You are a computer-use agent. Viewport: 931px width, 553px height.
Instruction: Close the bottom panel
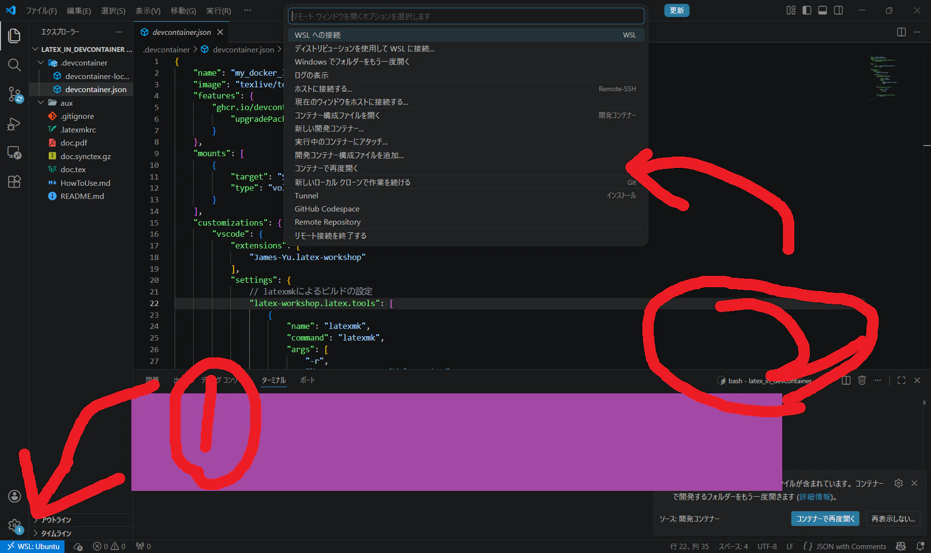point(917,380)
